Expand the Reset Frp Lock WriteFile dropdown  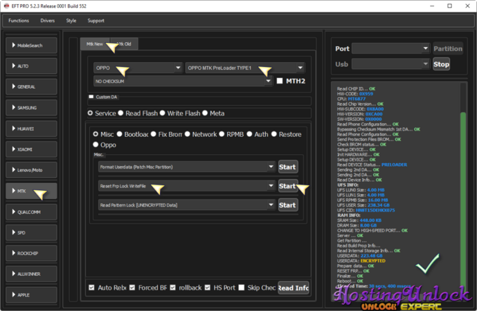(187, 186)
